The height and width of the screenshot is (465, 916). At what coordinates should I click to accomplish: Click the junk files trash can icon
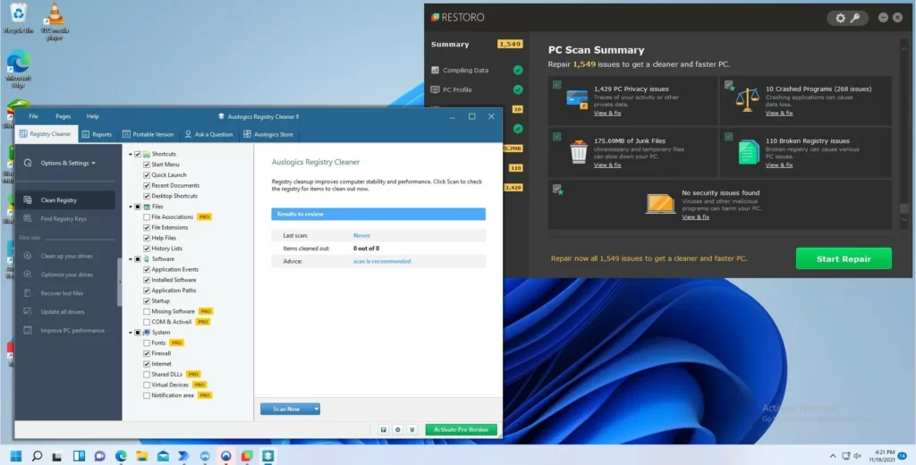coord(578,152)
